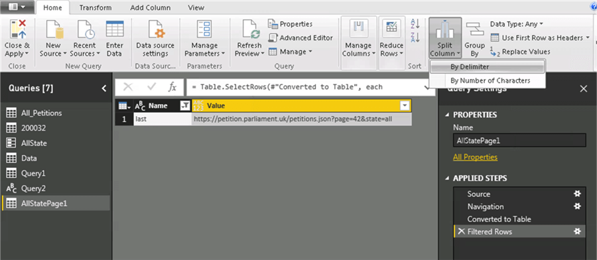Select the Converted to Table step
The width and height of the screenshot is (597, 260).
519,219
